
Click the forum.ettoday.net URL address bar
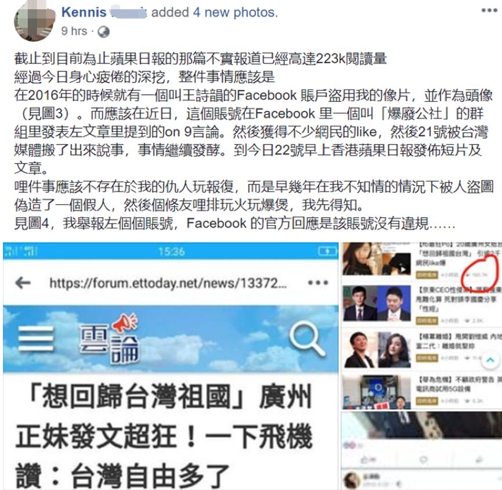(x=168, y=283)
